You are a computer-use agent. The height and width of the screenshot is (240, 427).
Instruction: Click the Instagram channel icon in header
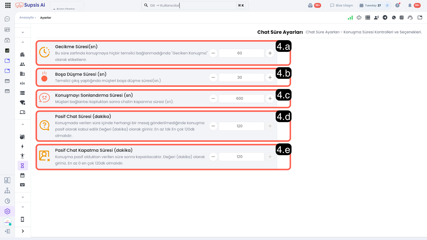401,18
